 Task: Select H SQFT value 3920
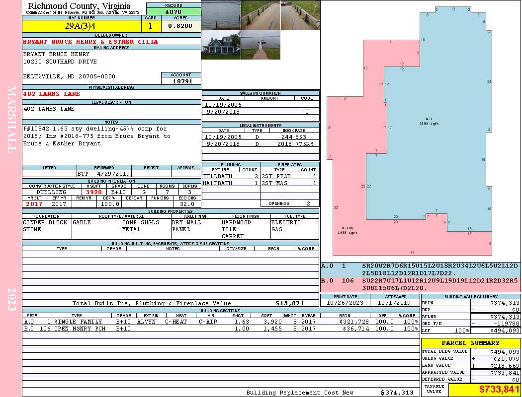point(93,192)
